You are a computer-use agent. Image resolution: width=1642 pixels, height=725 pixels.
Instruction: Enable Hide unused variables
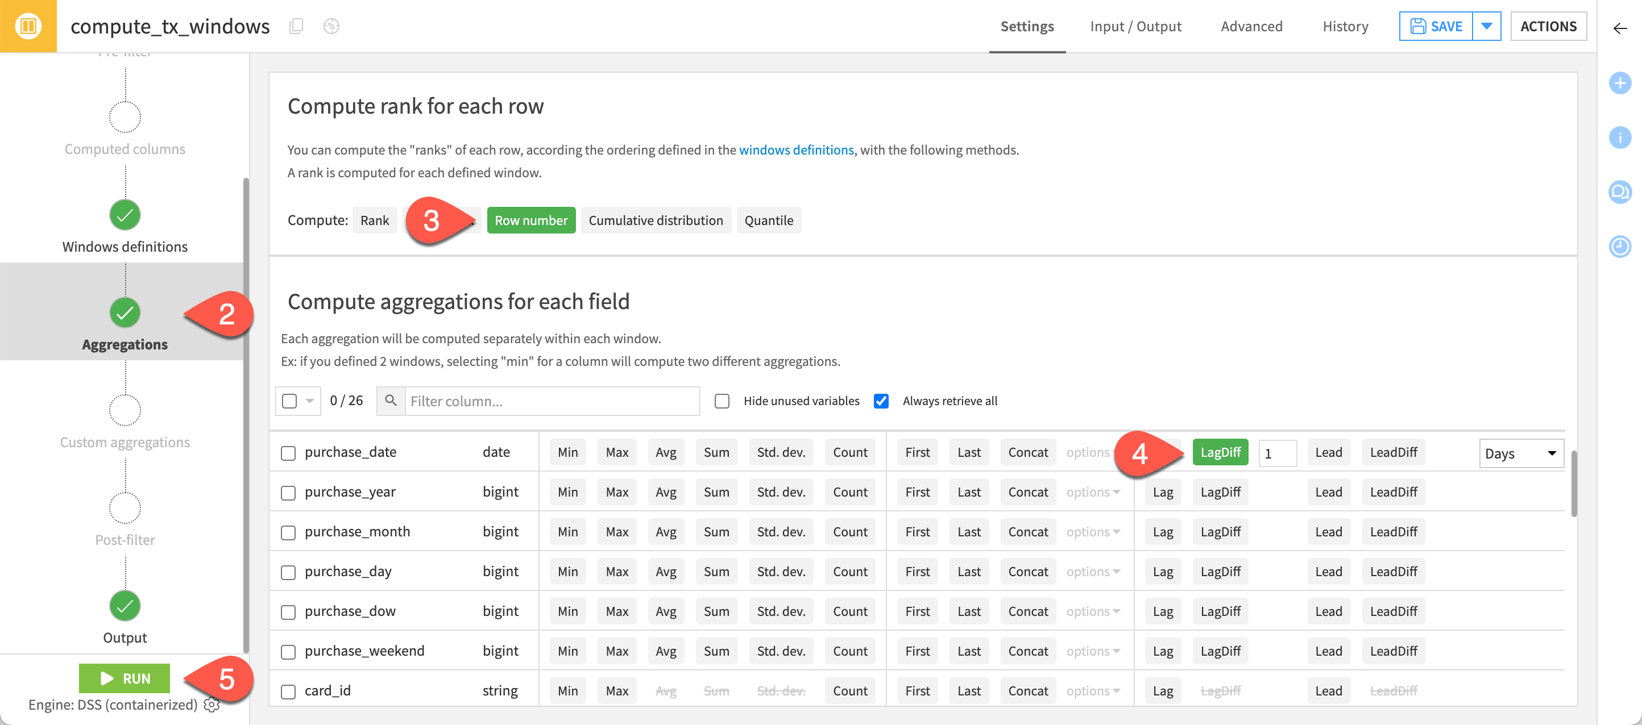coord(722,401)
